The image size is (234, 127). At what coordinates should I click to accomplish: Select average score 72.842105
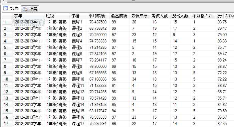[98, 54]
